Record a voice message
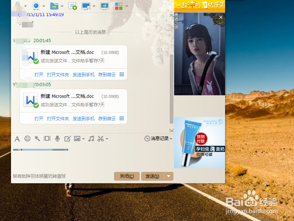The image size is (294, 221). click(x=57, y=139)
